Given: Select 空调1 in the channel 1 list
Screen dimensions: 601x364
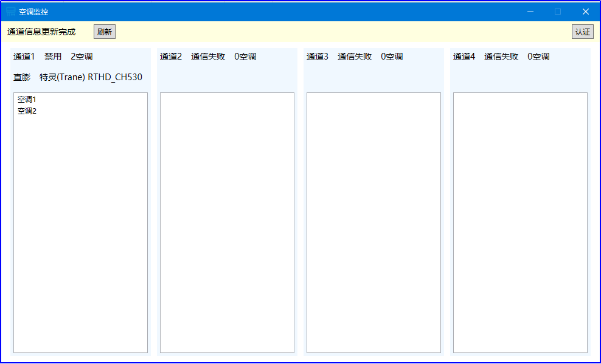Looking at the screenshot, I should point(27,99).
